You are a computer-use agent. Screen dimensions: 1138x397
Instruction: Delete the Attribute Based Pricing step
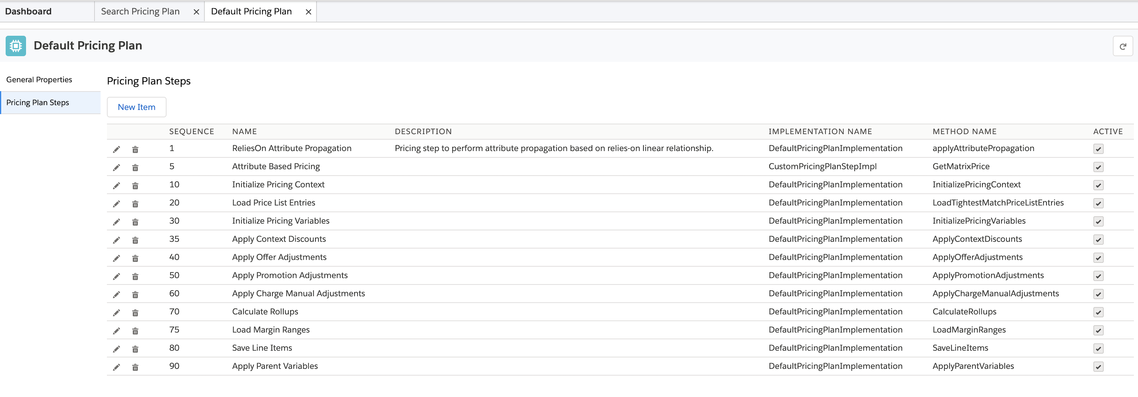[135, 167]
